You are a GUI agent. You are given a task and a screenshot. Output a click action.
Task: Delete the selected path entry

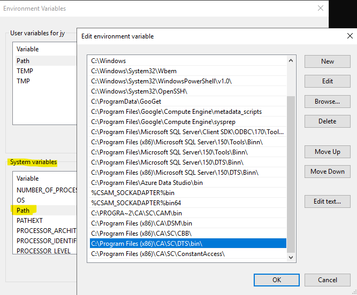point(327,121)
